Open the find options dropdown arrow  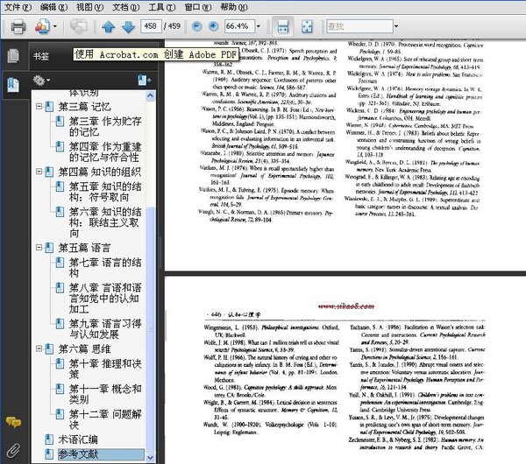396,26
